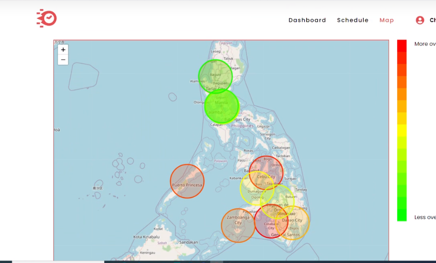Click the red circle over Cebu City
Screen dimensions: 436x263
tap(266, 173)
